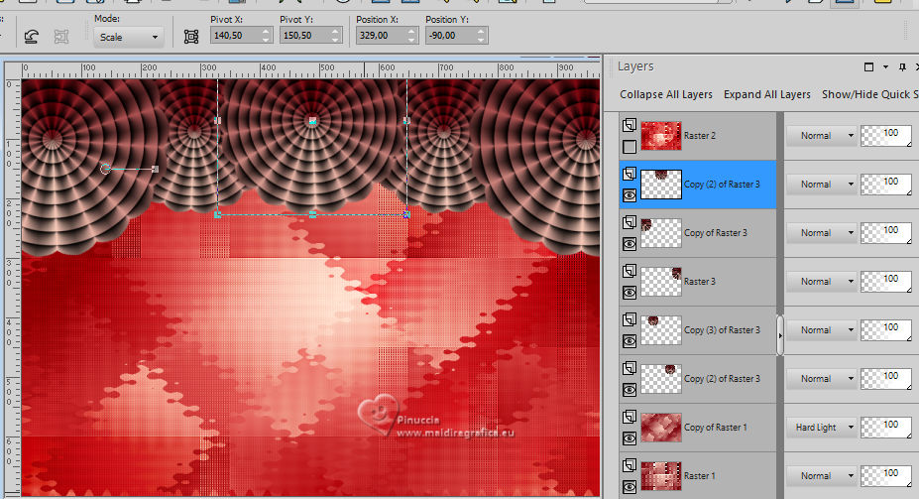
Task: Click the layer type icon of Copy of Raster 3
Action: (x=630, y=221)
